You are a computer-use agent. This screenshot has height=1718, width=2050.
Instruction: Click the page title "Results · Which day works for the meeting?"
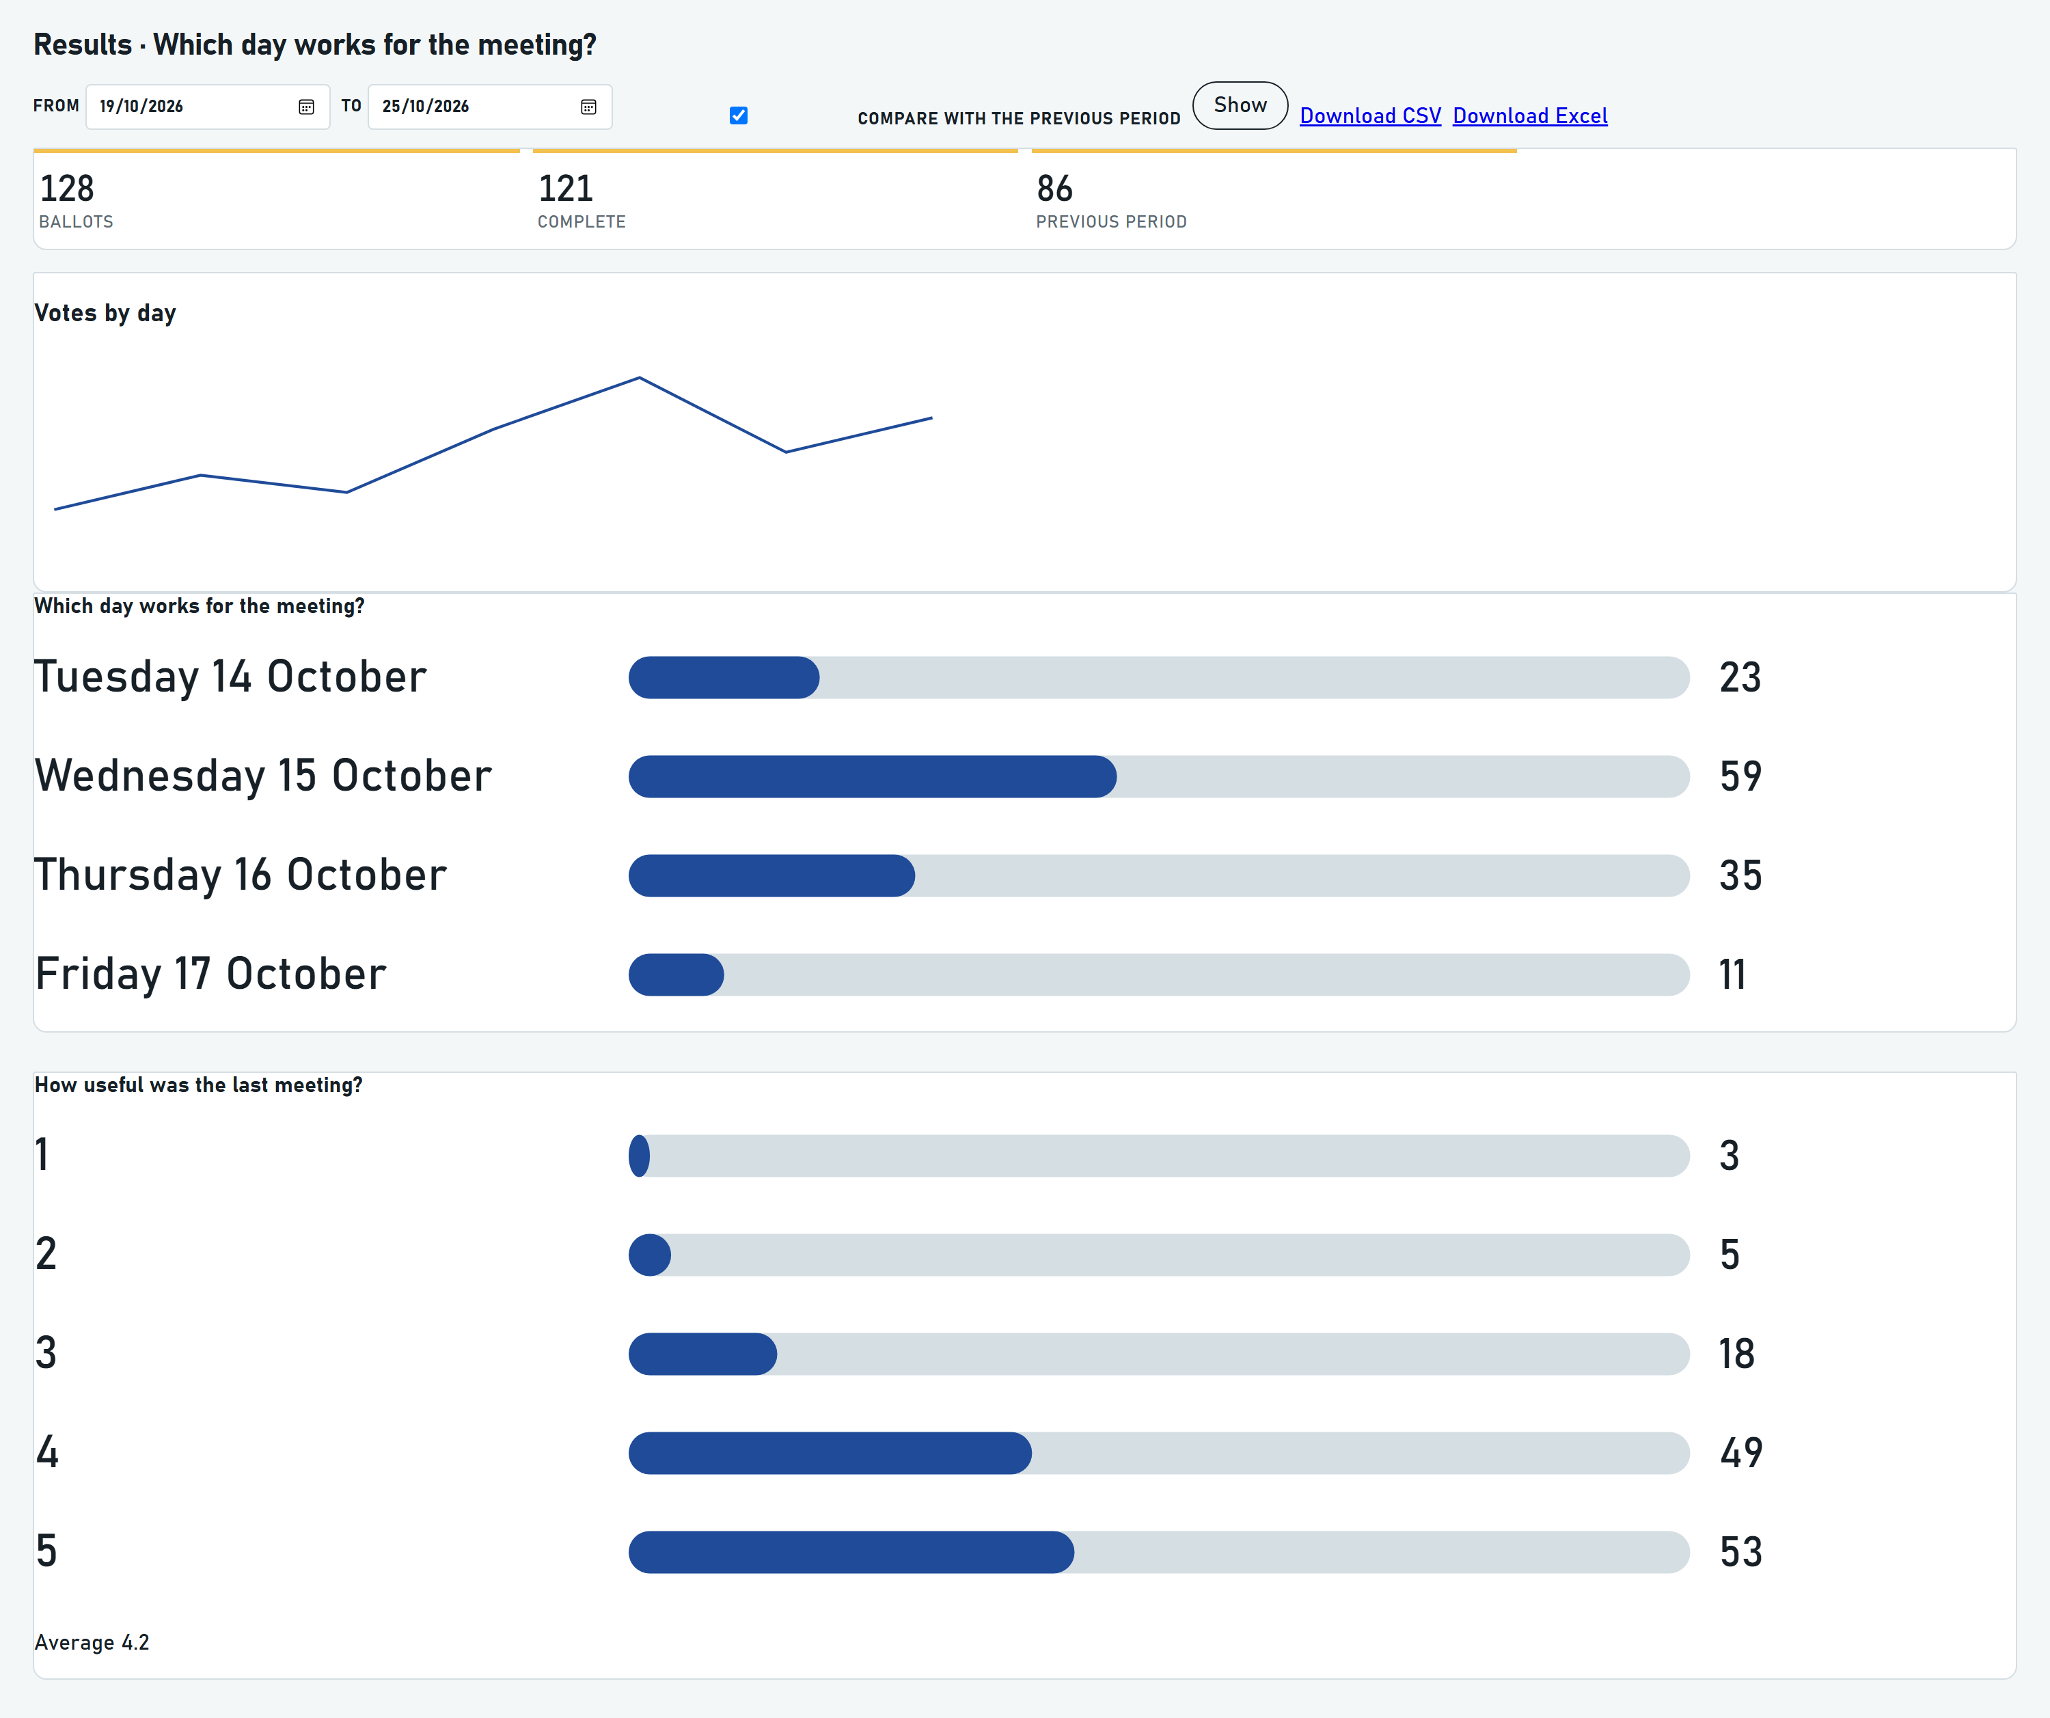click(x=314, y=45)
